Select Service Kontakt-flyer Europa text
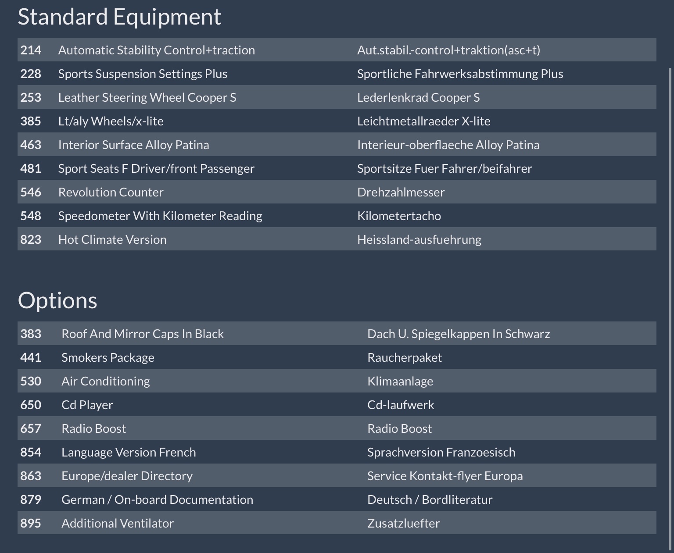 445,476
